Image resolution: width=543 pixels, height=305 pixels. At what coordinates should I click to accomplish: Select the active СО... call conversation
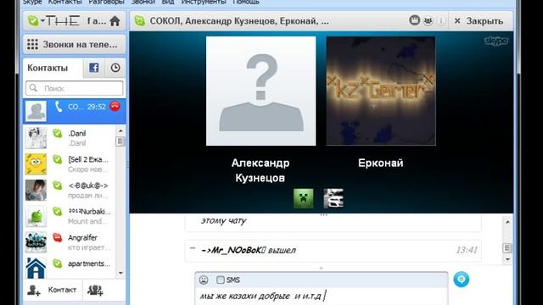75,111
